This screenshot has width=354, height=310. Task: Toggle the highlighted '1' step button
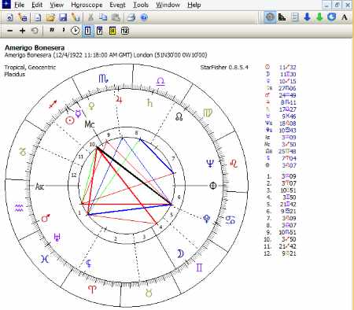coord(88,31)
